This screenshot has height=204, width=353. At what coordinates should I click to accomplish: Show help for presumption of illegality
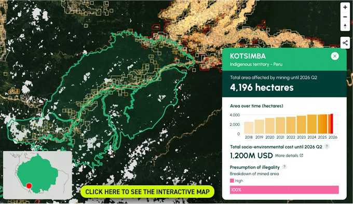(284, 167)
